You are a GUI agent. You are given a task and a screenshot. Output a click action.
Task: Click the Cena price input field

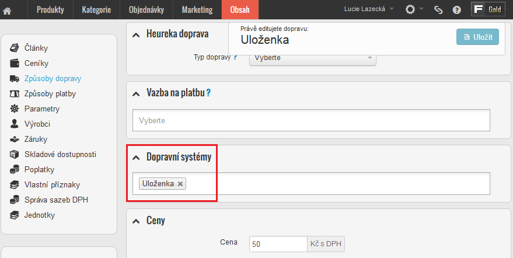coord(278,244)
